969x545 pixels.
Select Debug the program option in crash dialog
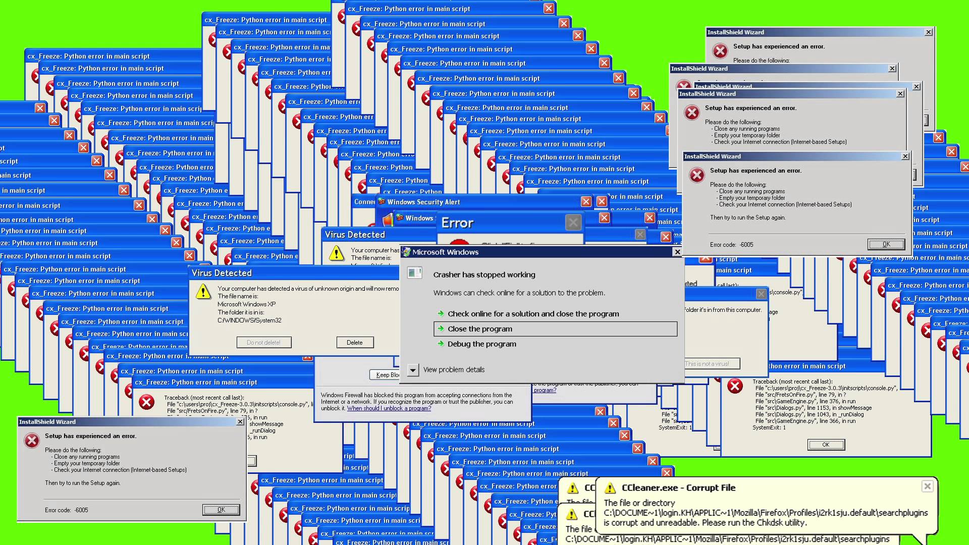point(482,343)
